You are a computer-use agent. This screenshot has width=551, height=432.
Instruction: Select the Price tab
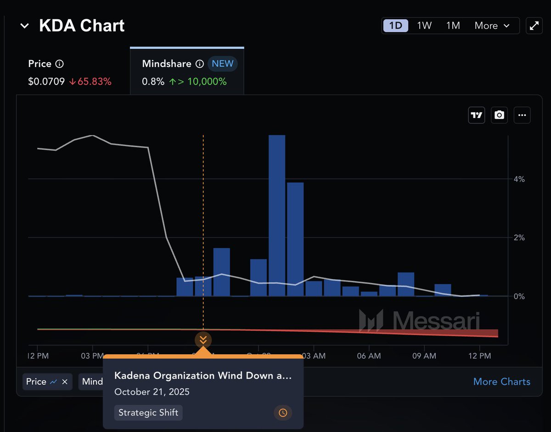click(x=69, y=73)
